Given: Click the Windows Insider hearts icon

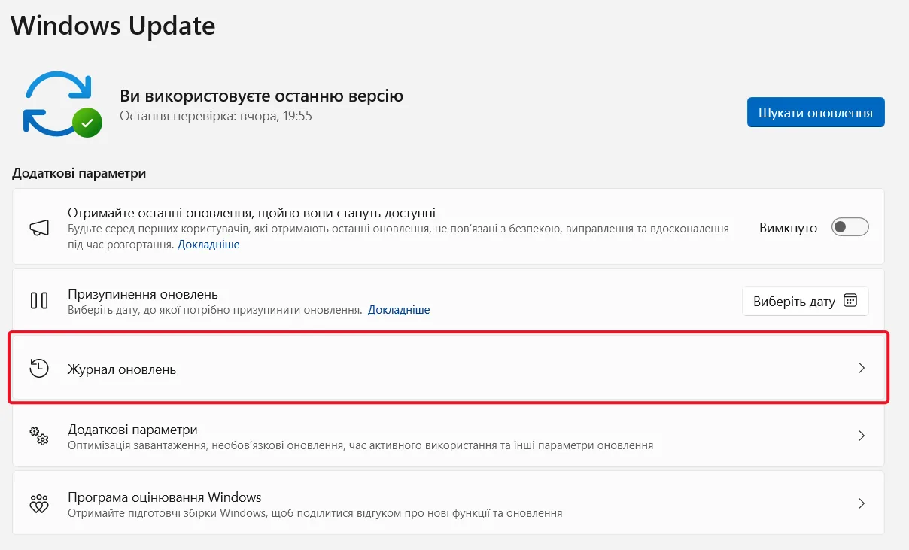Looking at the screenshot, I should pos(39,503).
